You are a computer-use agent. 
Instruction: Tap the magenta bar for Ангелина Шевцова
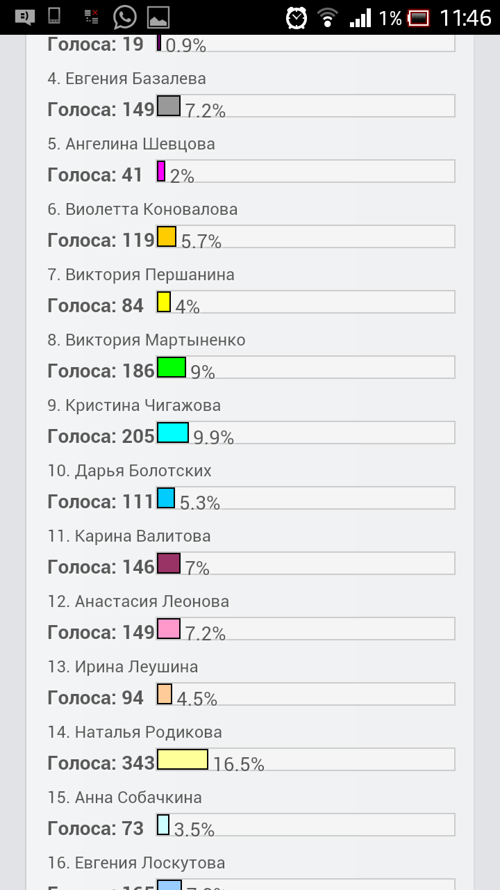[161, 171]
